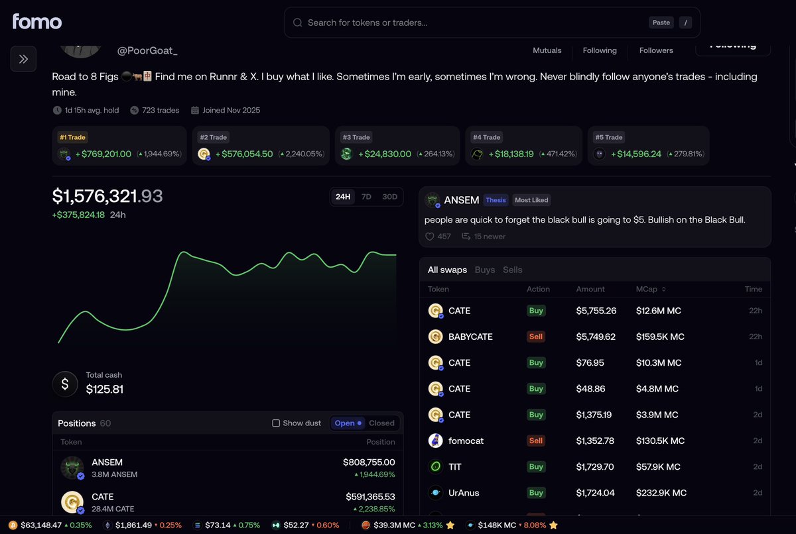Click ticker token icon beside $39.3M MC

tap(366, 525)
